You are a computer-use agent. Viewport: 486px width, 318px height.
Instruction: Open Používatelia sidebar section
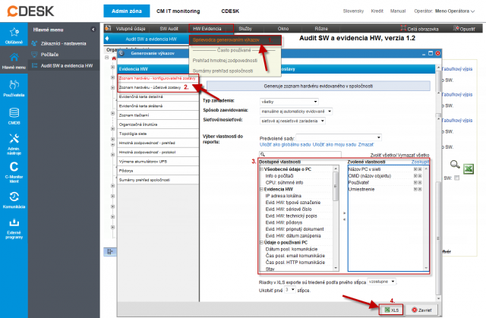pyautogui.click(x=14, y=88)
